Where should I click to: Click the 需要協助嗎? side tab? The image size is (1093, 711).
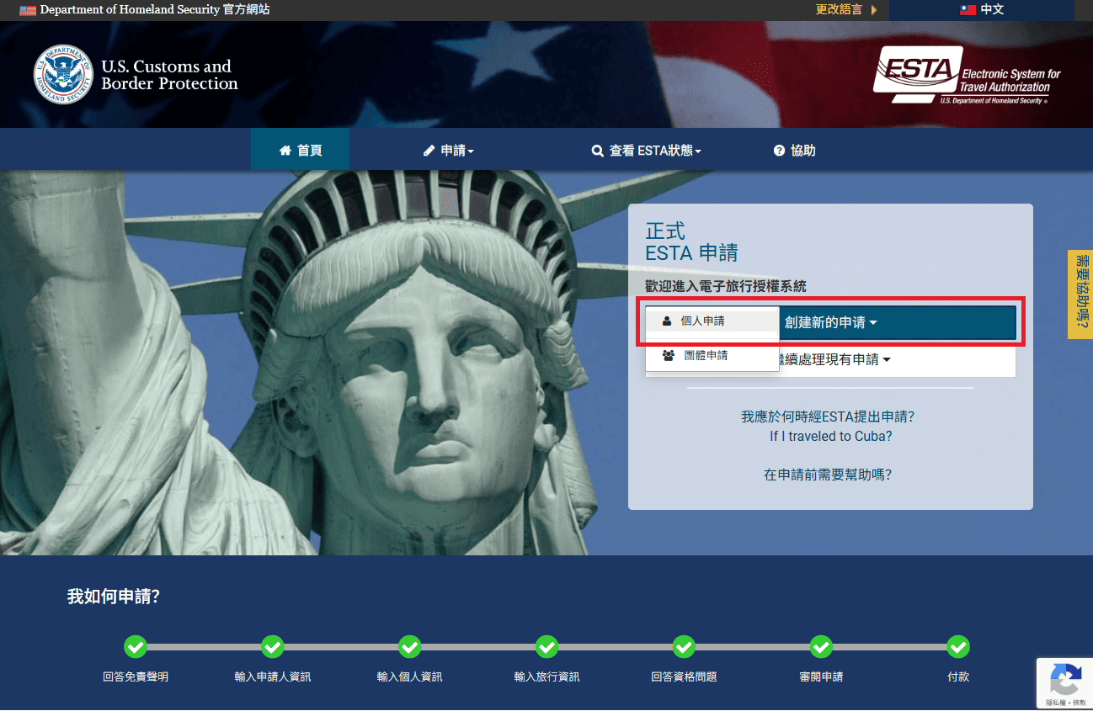tap(1080, 294)
